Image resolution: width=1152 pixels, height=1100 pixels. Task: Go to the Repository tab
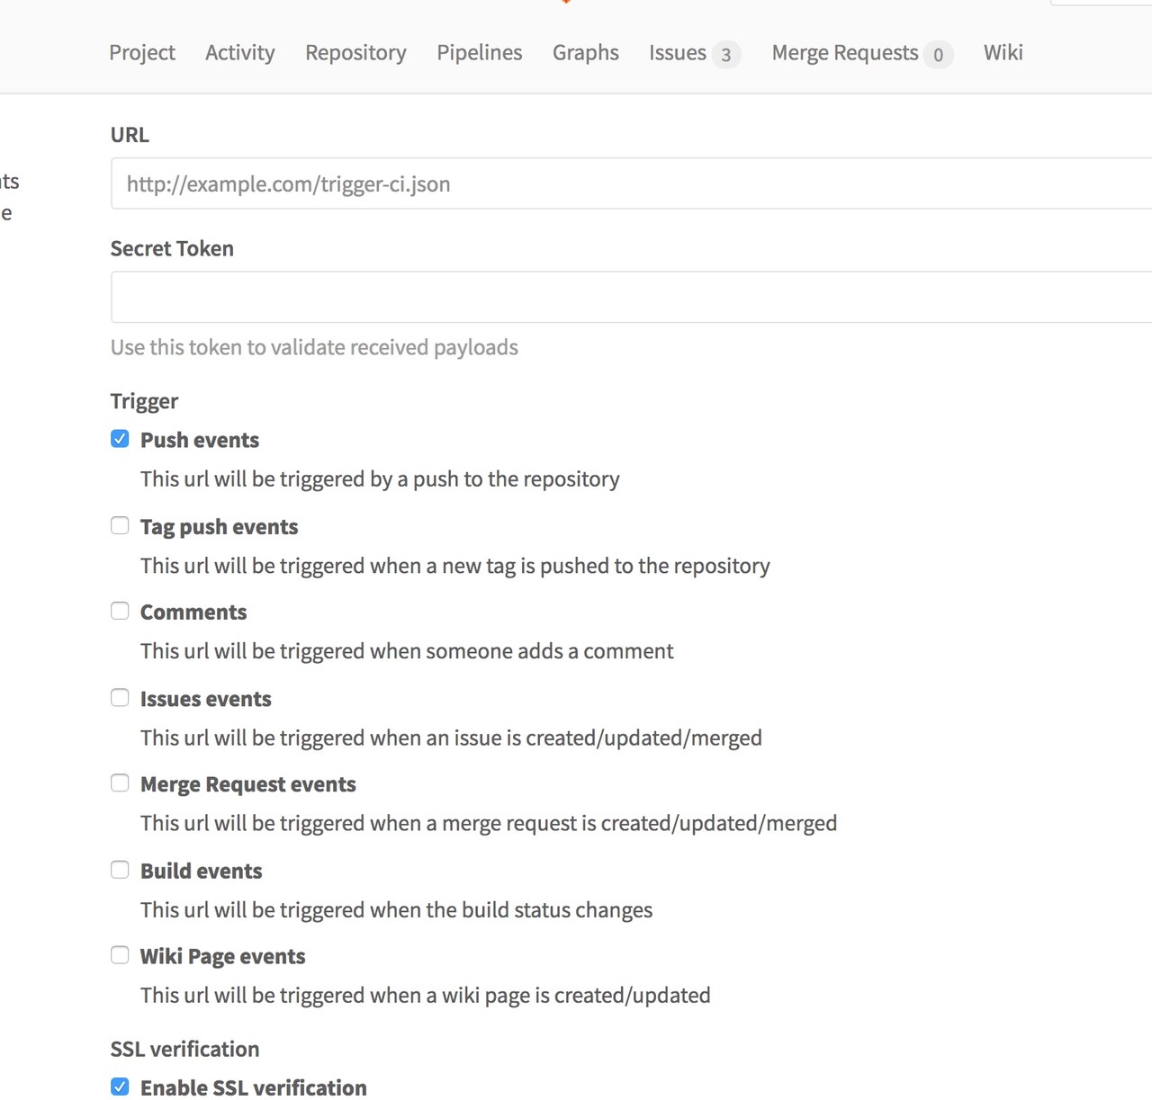pyautogui.click(x=355, y=53)
